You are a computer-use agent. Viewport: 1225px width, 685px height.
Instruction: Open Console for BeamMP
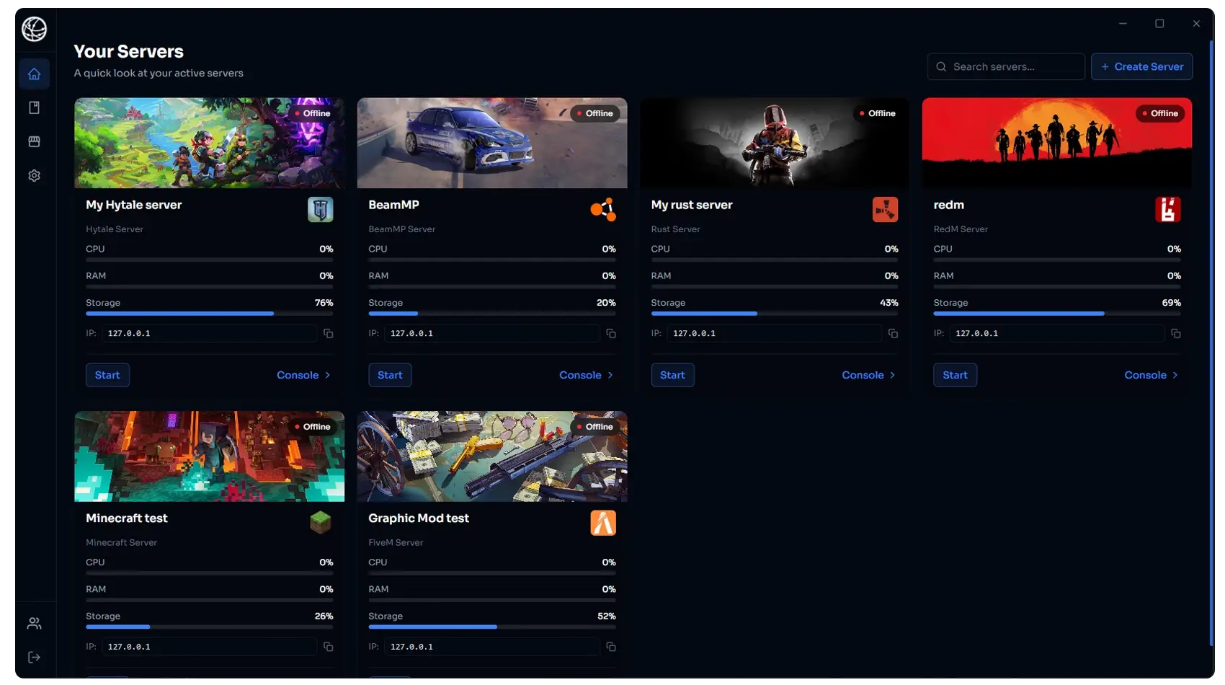(586, 376)
